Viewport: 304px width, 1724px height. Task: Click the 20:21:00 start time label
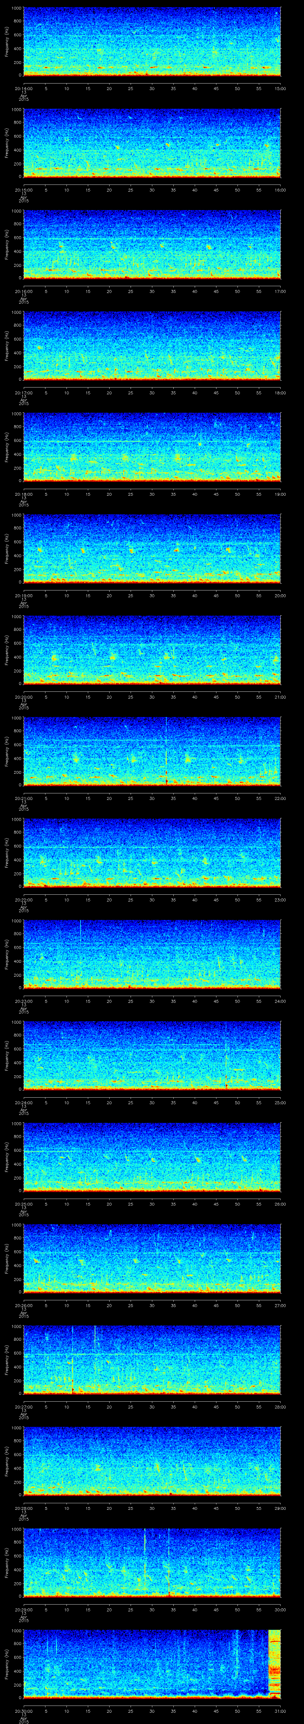click(x=23, y=798)
